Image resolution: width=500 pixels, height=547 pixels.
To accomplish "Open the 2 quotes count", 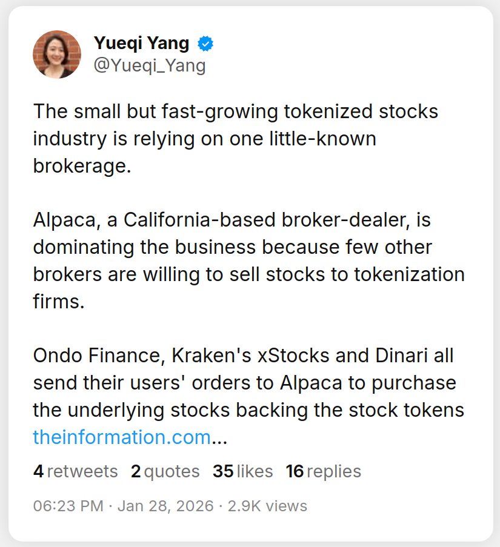I will [165, 471].
